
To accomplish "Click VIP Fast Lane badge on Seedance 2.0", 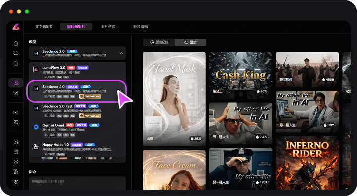I will [90, 97].
